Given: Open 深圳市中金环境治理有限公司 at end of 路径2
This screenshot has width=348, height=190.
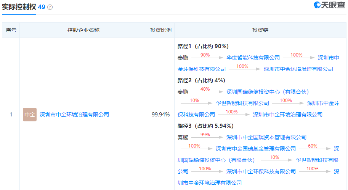Looking at the screenshot, I should [x=288, y=115].
